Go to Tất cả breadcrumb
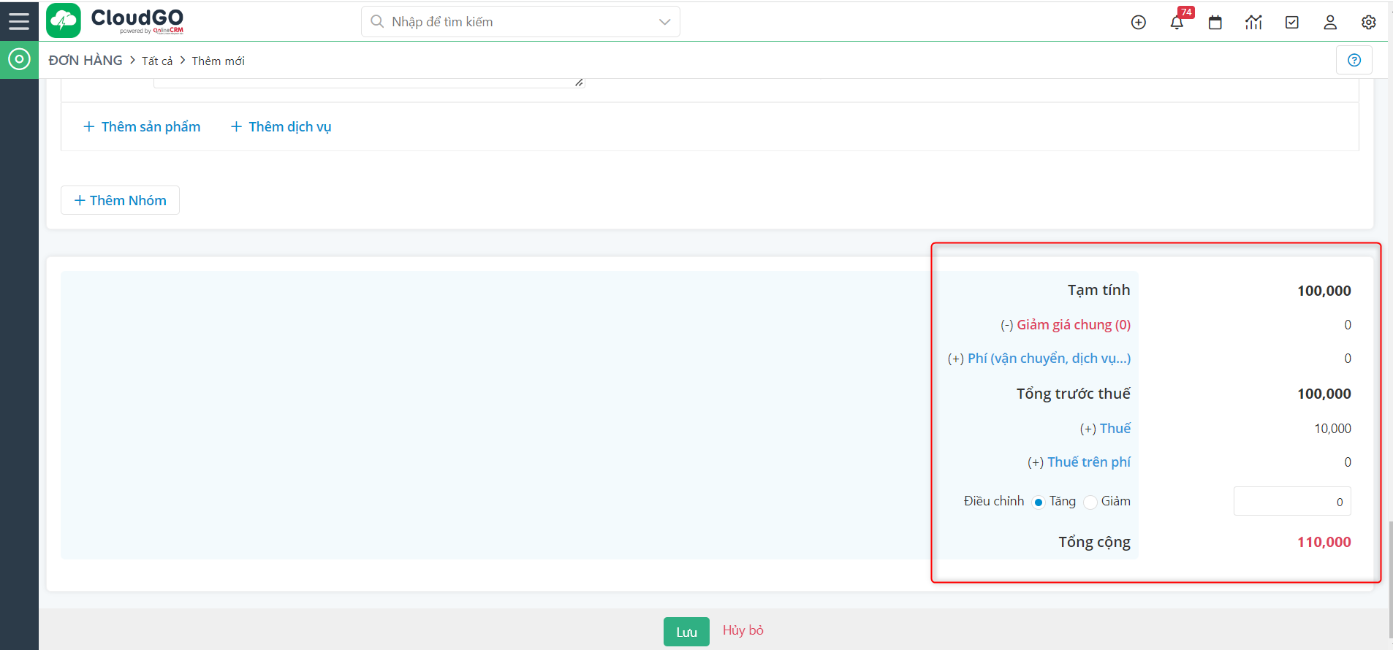 coord(157,61)
